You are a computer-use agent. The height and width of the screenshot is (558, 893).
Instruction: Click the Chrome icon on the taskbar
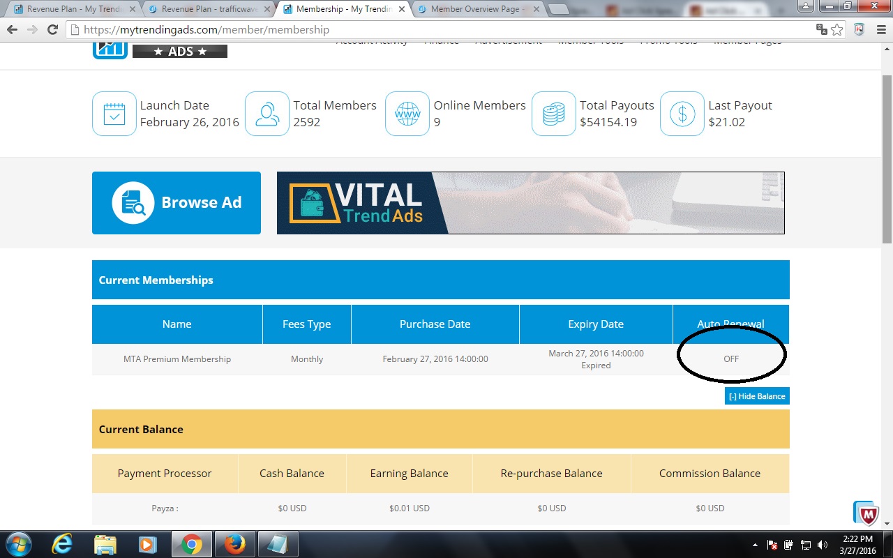[x=192, y=544]
